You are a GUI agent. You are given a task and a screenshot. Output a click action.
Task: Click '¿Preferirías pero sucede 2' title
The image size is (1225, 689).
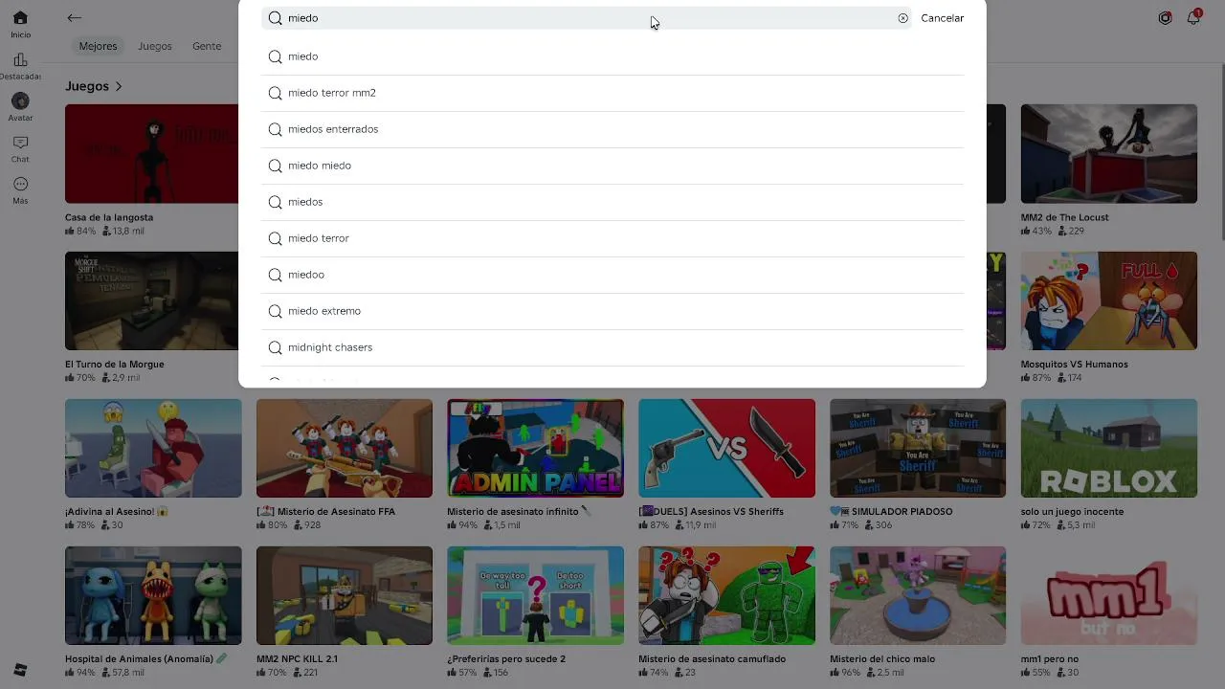506,659
